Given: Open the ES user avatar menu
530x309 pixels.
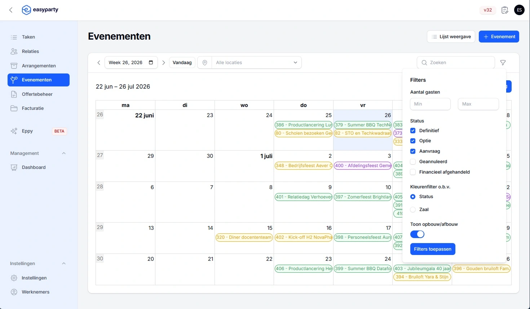Looking at the screenshot, I should pos(519,10).
